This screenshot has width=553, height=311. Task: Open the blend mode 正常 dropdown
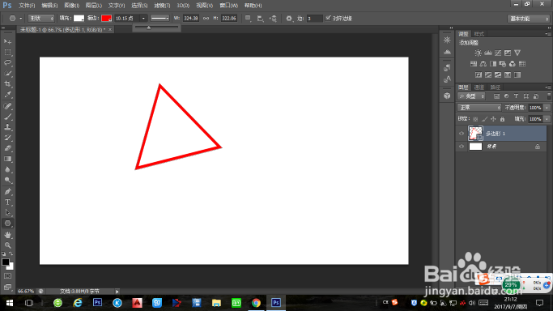click(x=479, y=108)
